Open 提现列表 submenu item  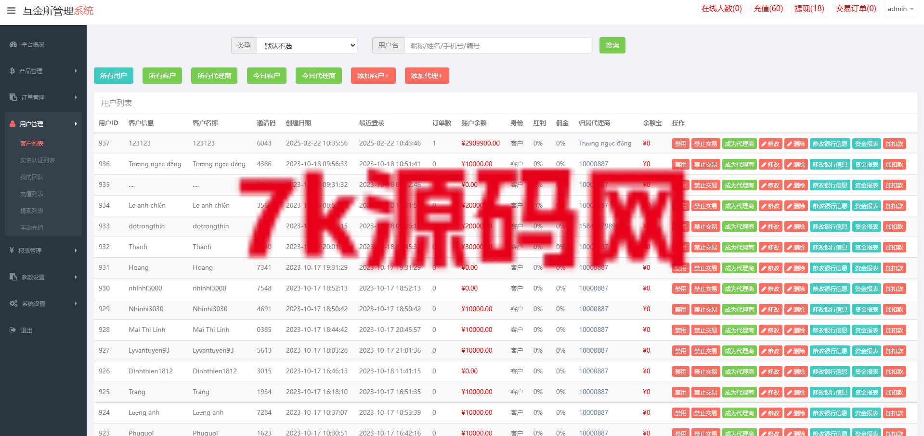(x=32, y=211)
